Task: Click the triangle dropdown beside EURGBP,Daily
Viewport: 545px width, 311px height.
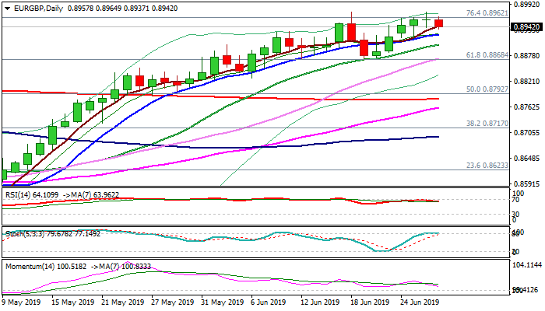Action: [8, 9]
